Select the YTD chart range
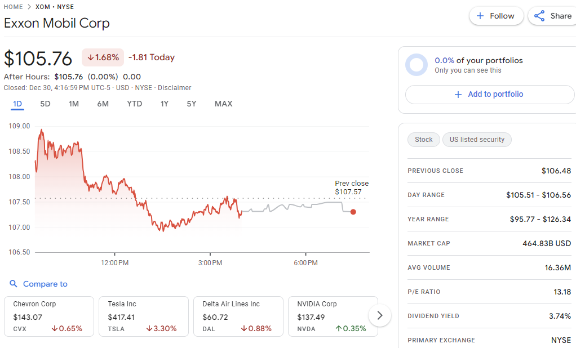This screenshot has height=348, width=576. pos(135,104)
